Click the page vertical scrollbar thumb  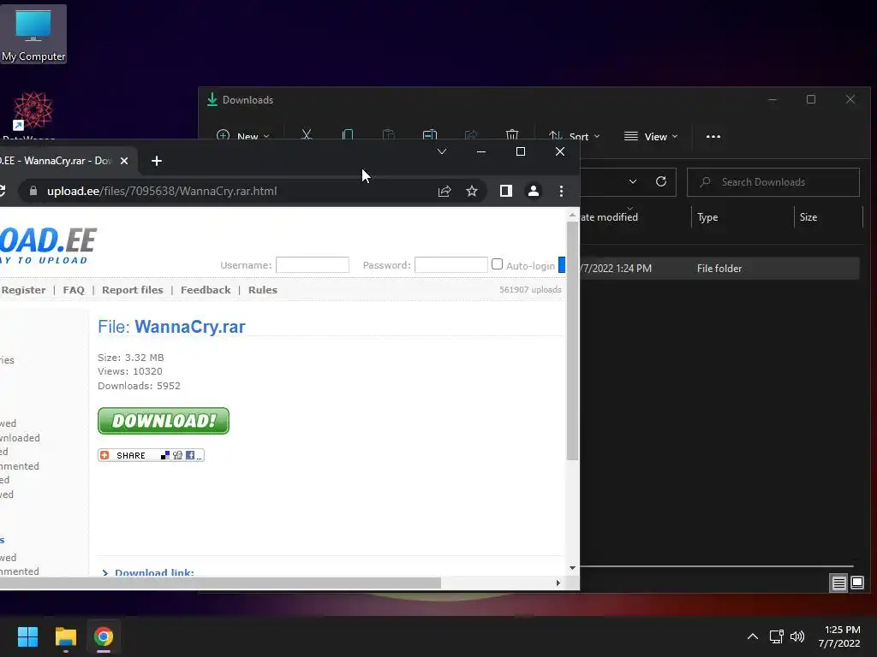tap(572, 340)
